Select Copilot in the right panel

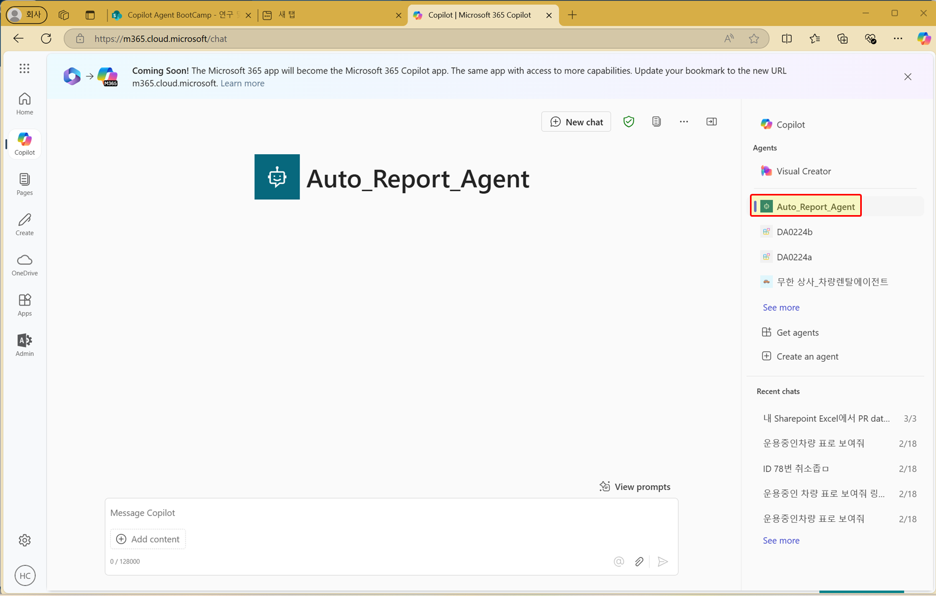782,124
